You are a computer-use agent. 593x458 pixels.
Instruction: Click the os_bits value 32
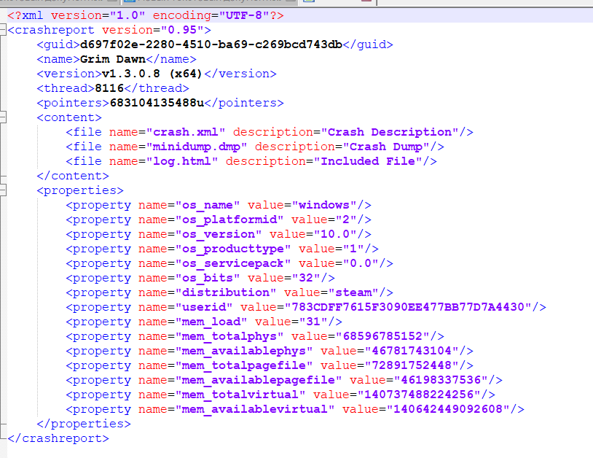click(x=305, y=278)
